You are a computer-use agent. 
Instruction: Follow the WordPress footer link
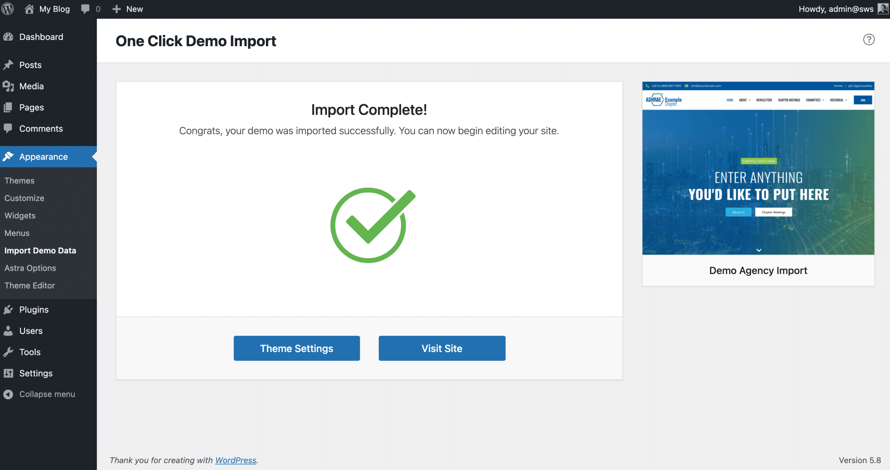pos(235,460)
